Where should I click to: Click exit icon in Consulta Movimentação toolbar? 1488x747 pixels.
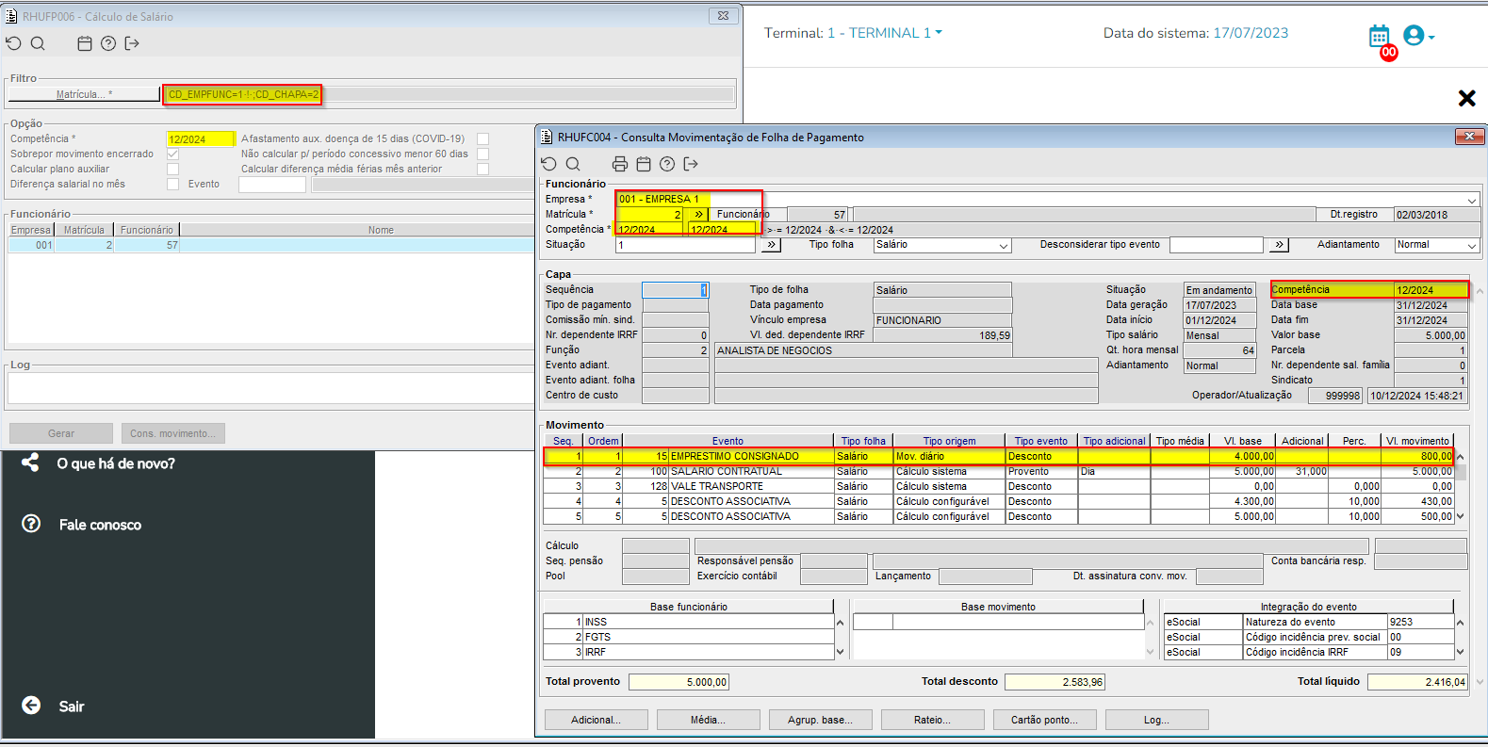pyautogui.click(x=691, y=164)
